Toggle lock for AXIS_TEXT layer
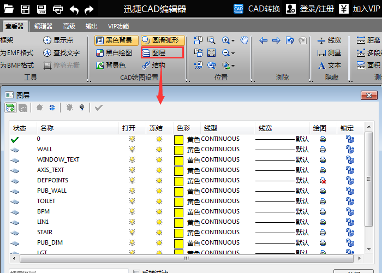 pyautogui.click(x=350, y=170)
